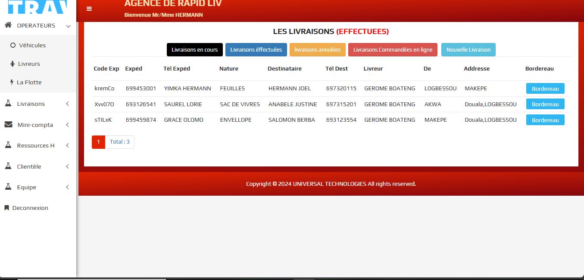Click the bookmark icon beside Deconnexion

point(6,208)
